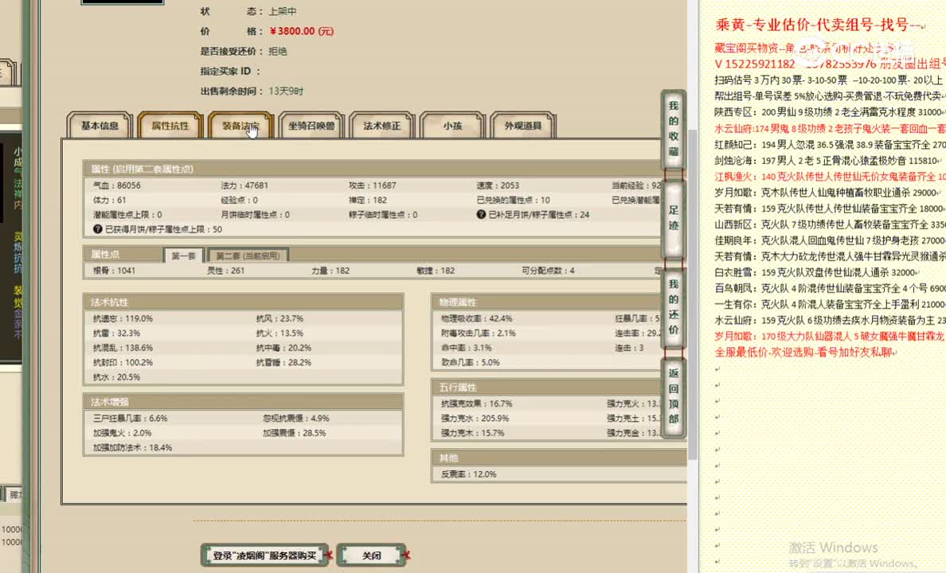Click the 抗昏睡：28.2% entry
The height and width of the screenshot is (573, 946).
click(283, 362)
